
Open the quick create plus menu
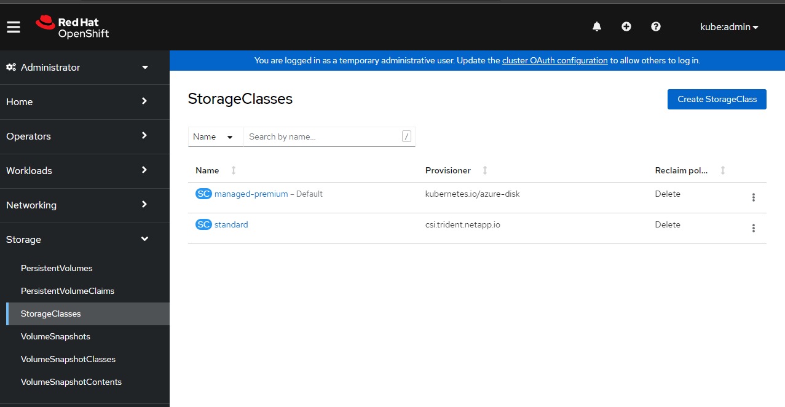tap(626, 26)
